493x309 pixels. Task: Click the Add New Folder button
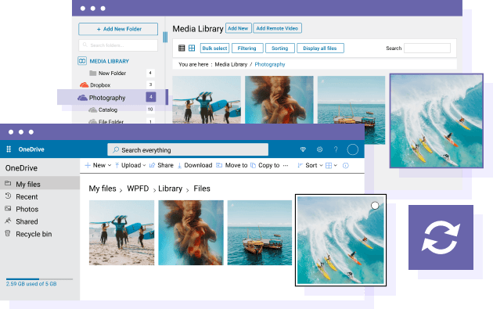pos(118,29)
